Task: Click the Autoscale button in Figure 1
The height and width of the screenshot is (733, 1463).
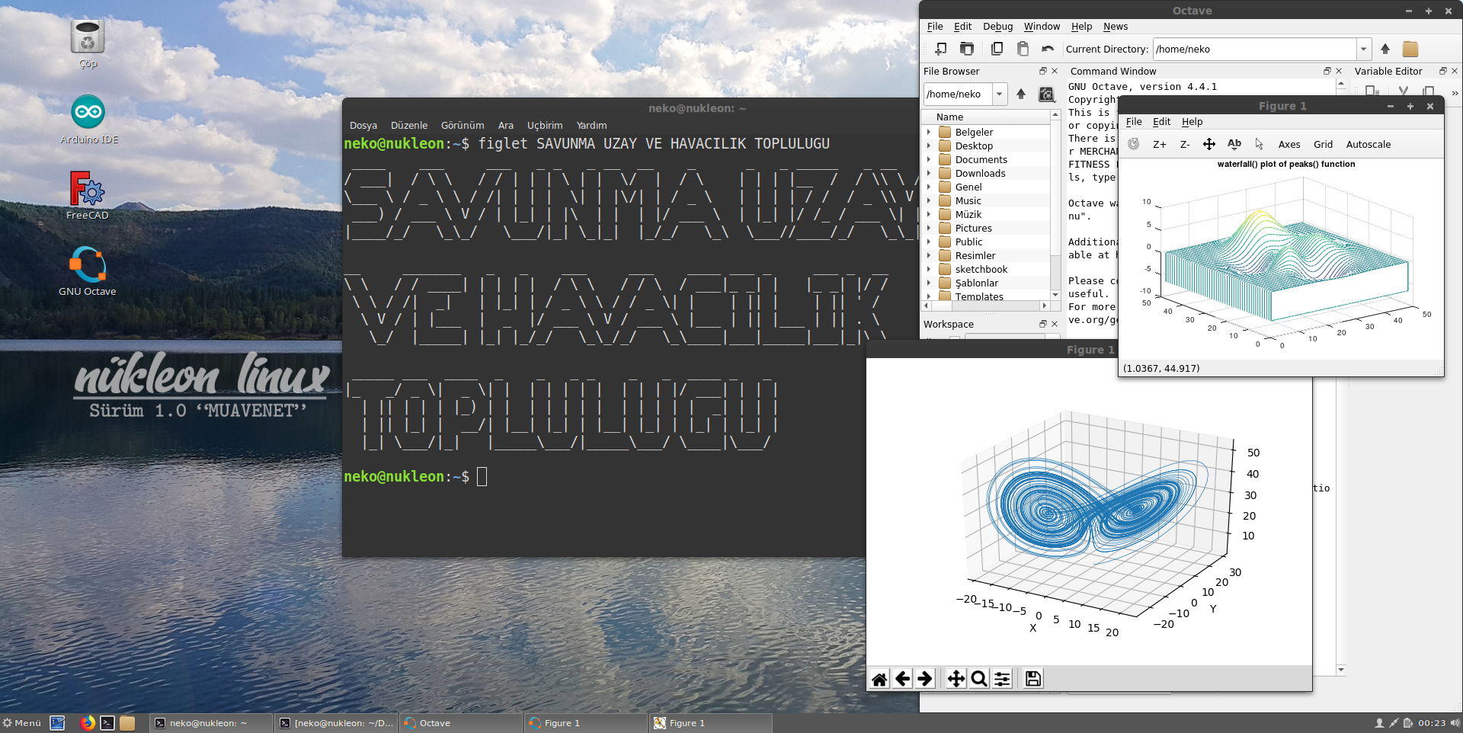Action: pyautogui.click(x=1368, y=145)
